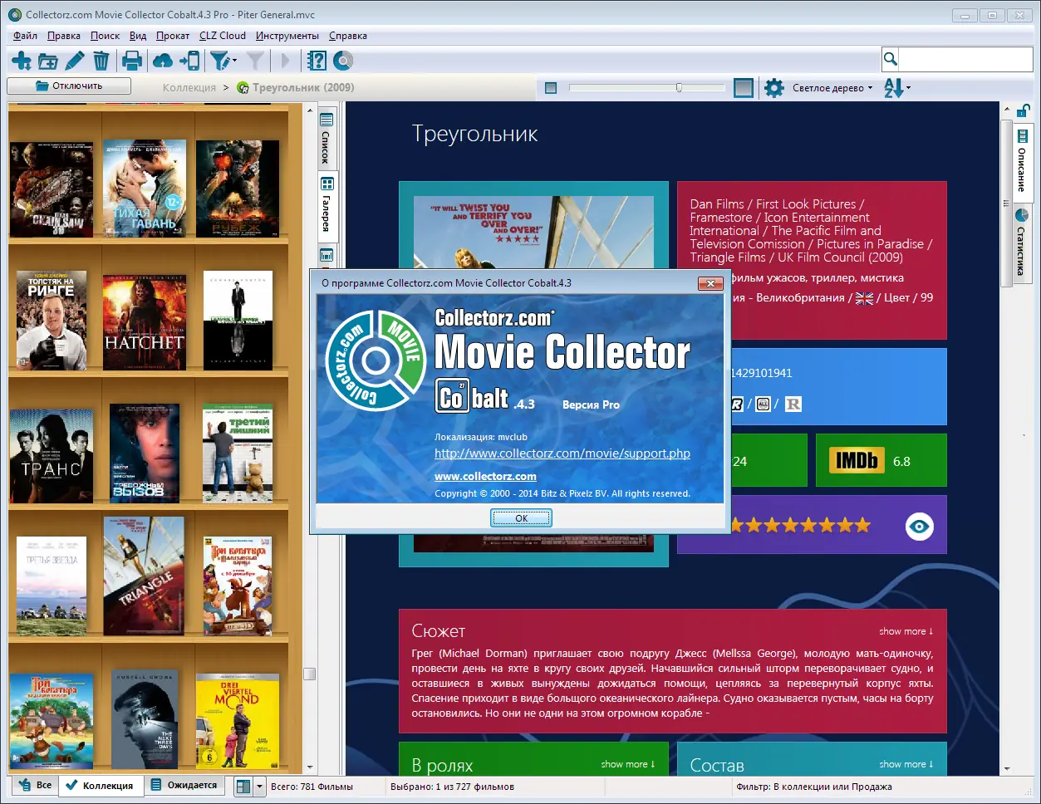
Task: Adjust the thumbnail size slider handle
Action: (x=679, y=87)
